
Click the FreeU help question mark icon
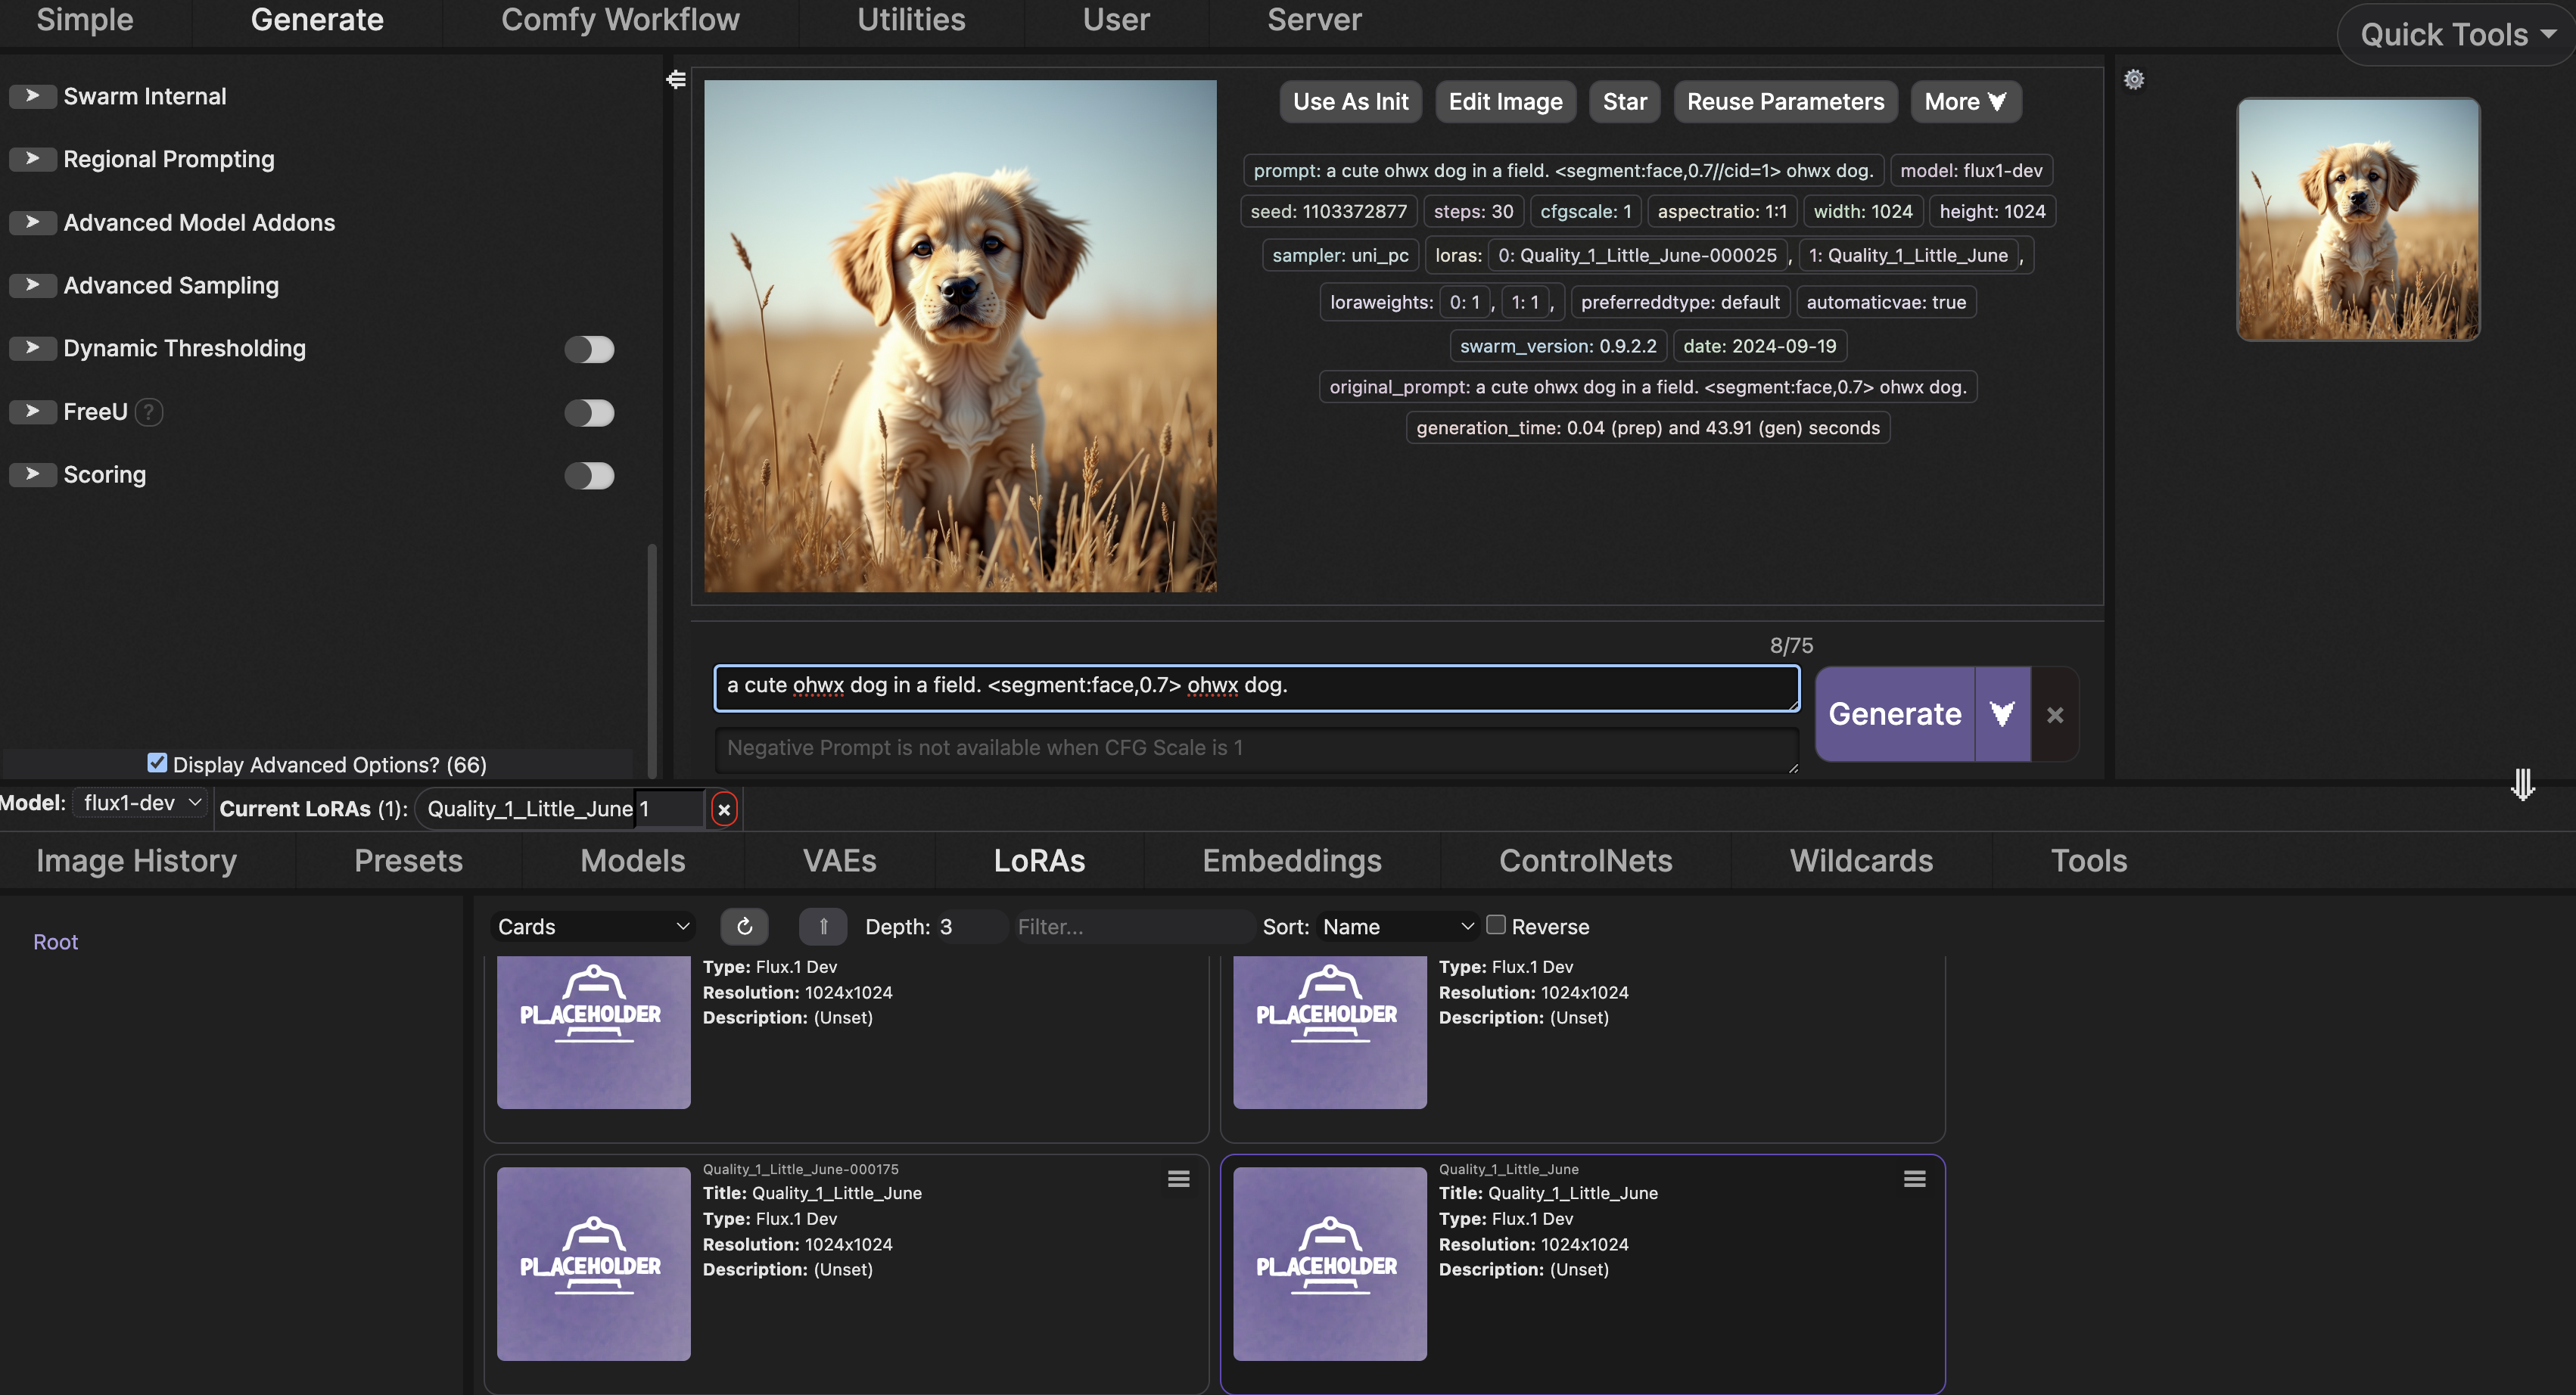tap(149, 412)
